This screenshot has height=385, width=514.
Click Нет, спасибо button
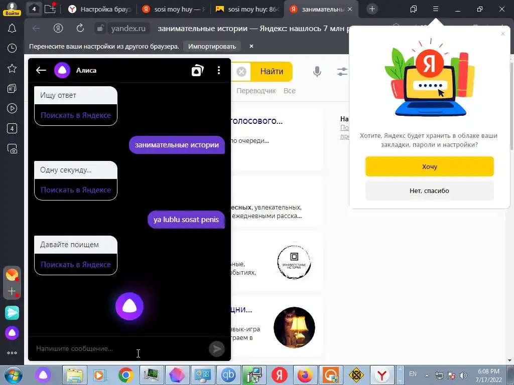point(430,190)
